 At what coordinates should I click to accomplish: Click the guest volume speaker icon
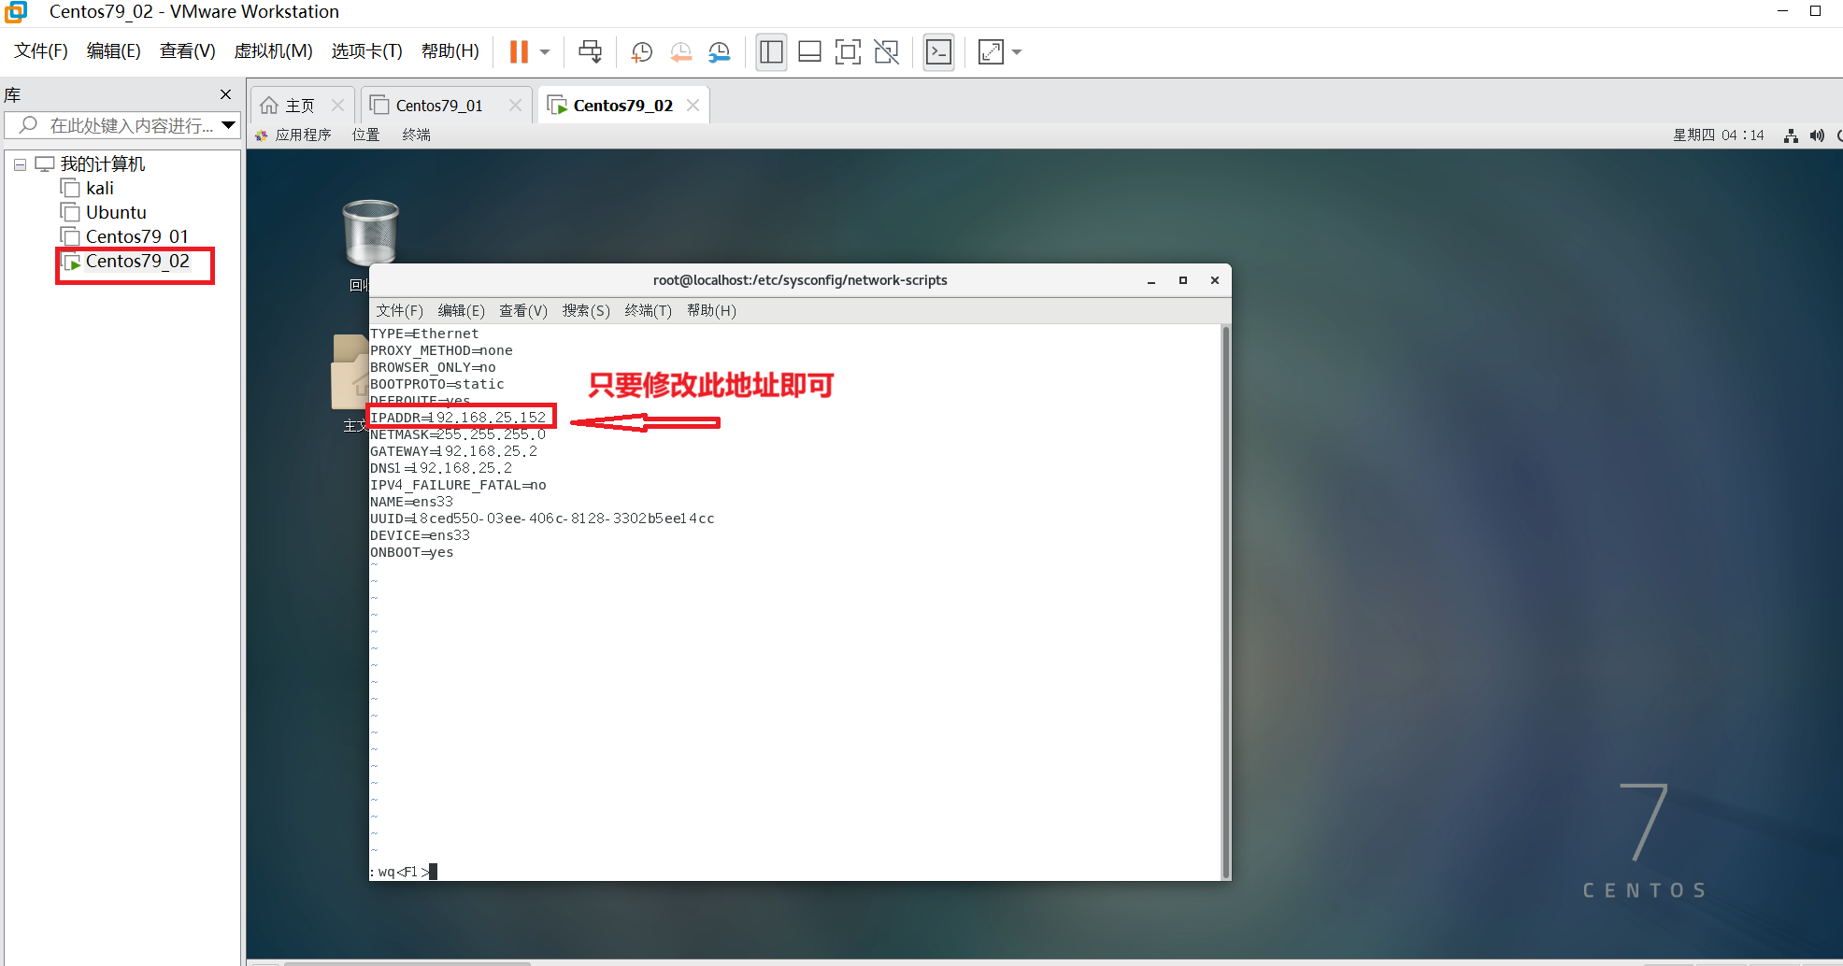[x=1817, y=135]
